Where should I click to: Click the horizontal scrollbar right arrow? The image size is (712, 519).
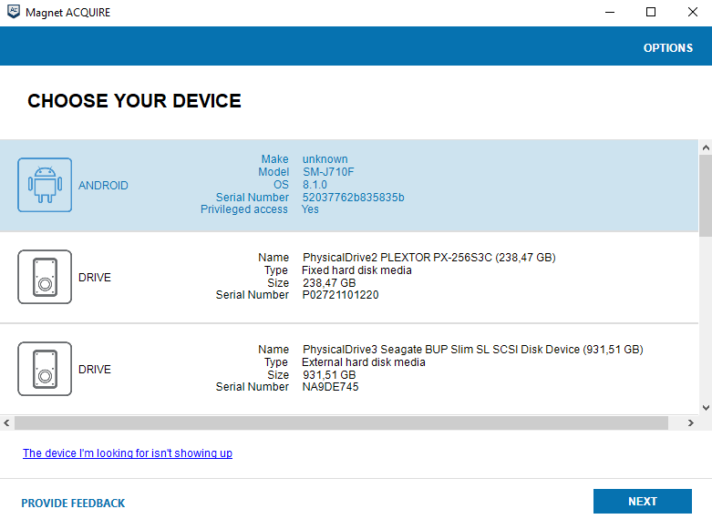[x=691, y=422]
